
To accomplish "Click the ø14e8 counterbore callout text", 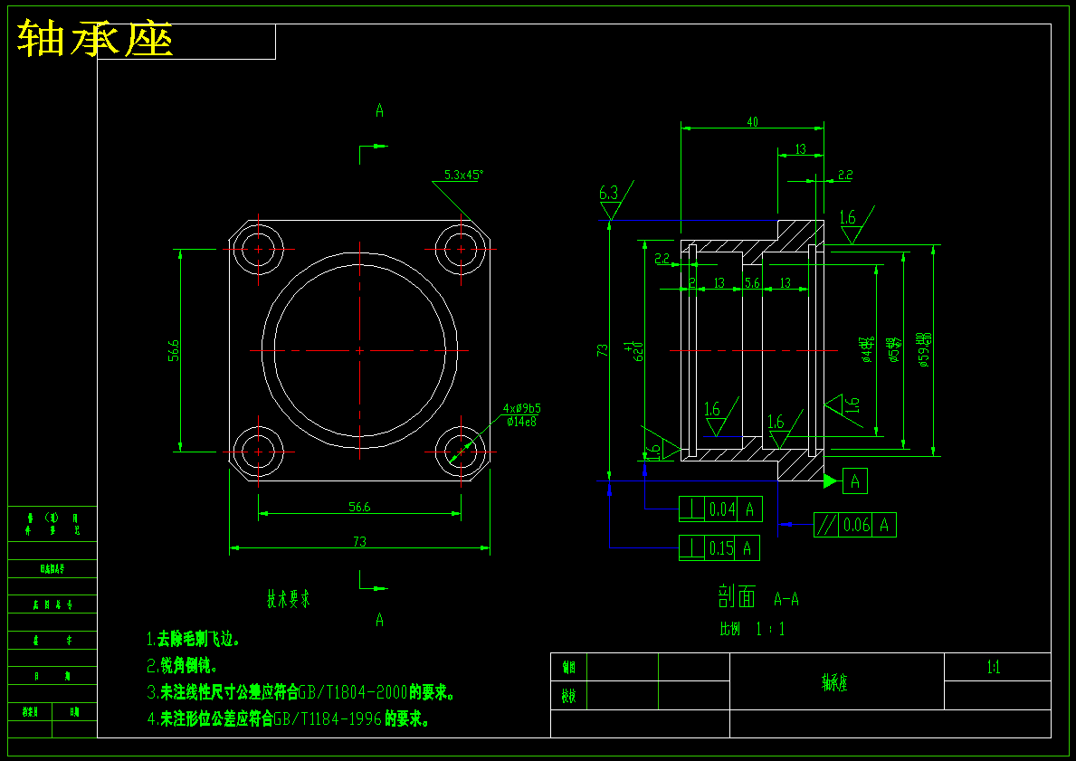I will 521,422.
